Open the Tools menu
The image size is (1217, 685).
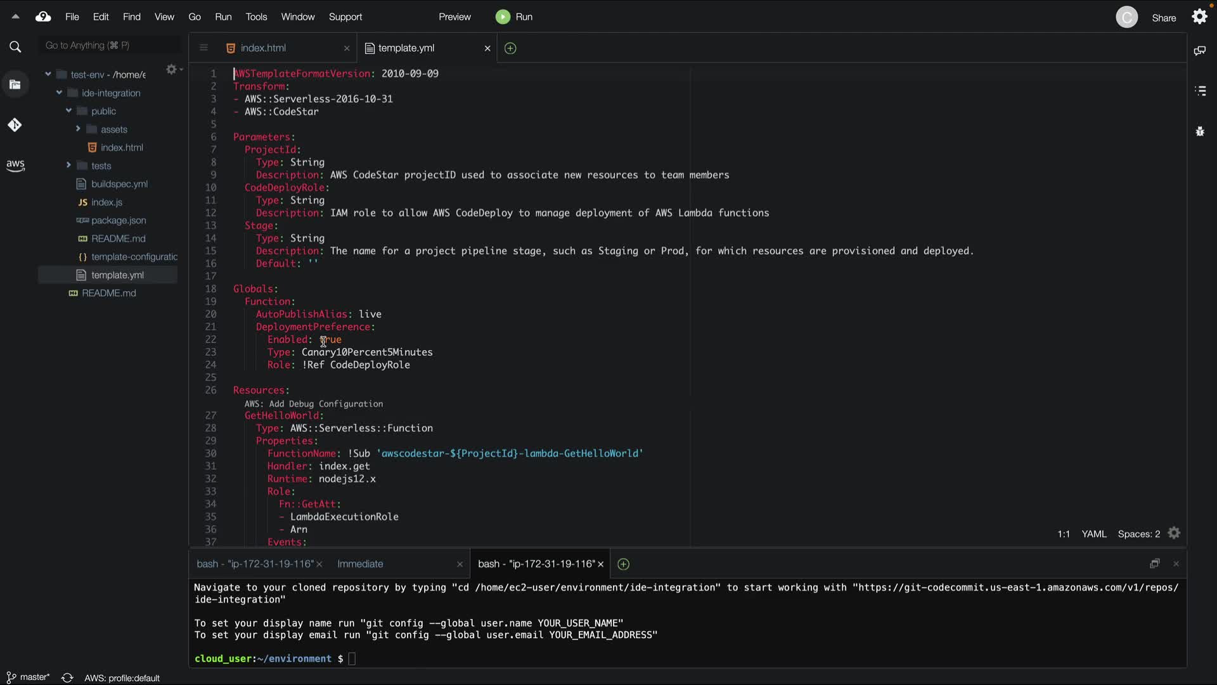pyautogui.click(x=256, y=17)
